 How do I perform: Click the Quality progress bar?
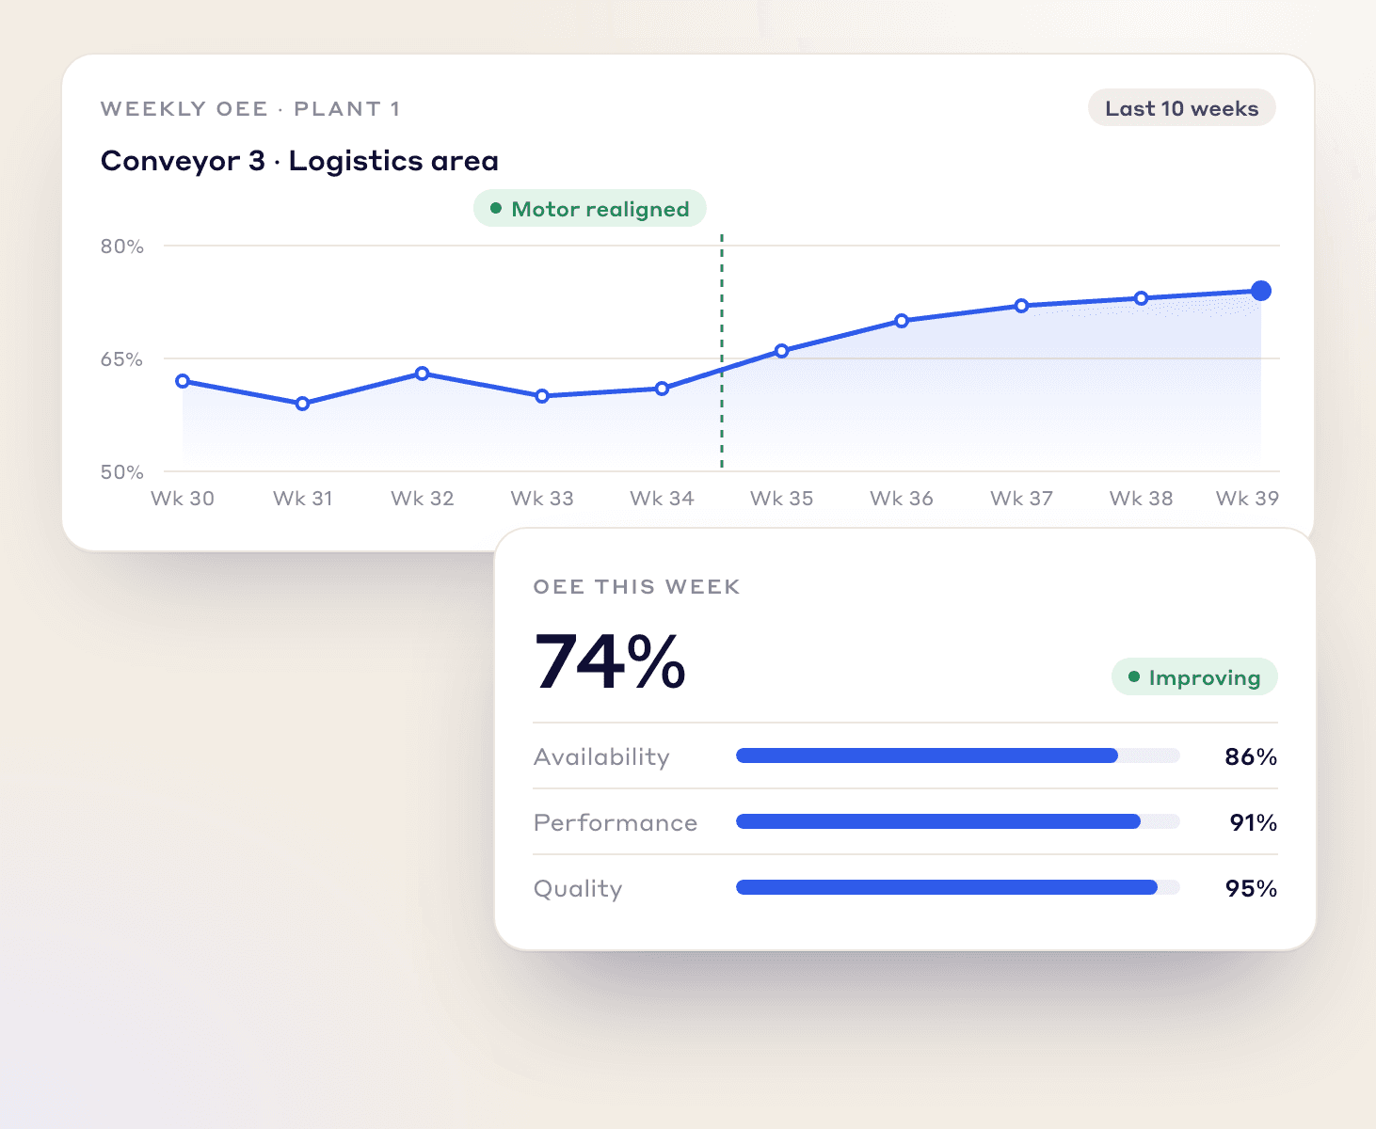pyautogui.click(x=958, y=887)
